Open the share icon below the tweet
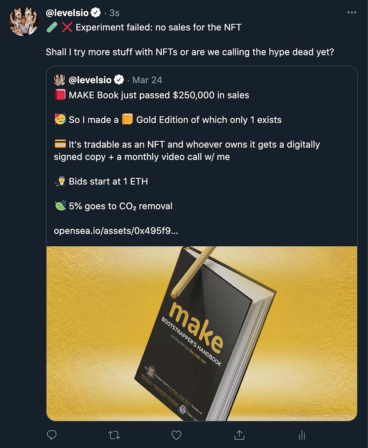 [x=239, y=435]
